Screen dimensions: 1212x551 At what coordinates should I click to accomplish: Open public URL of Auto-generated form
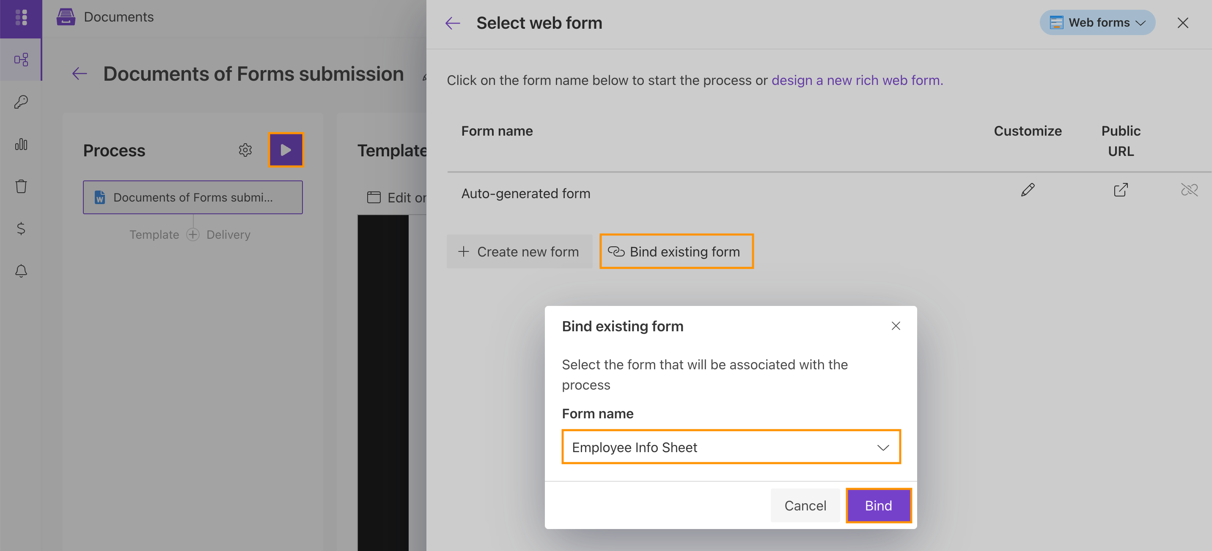(x=1121, y=190)
